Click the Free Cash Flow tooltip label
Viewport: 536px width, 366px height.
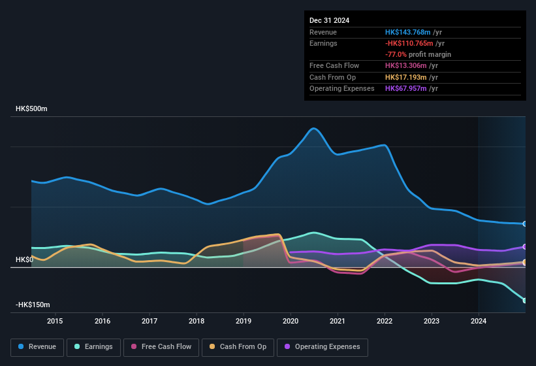coord(334,65)
